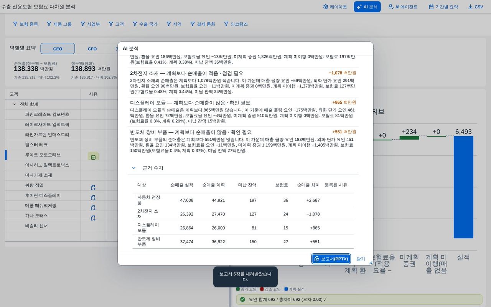491x307 pixels.
Task: Click the 순매출 차이 column header
Action: (308, 185)
